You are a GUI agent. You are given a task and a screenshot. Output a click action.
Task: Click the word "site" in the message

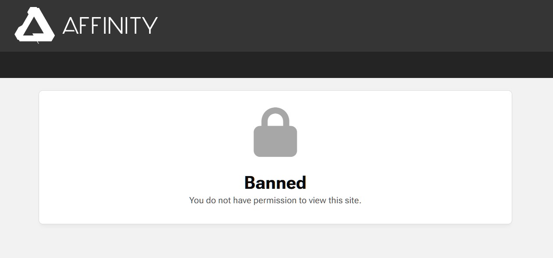tap(351, 201)
